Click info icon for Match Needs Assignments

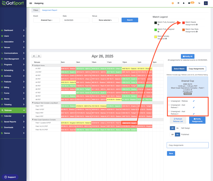click(x=197, y=24)
